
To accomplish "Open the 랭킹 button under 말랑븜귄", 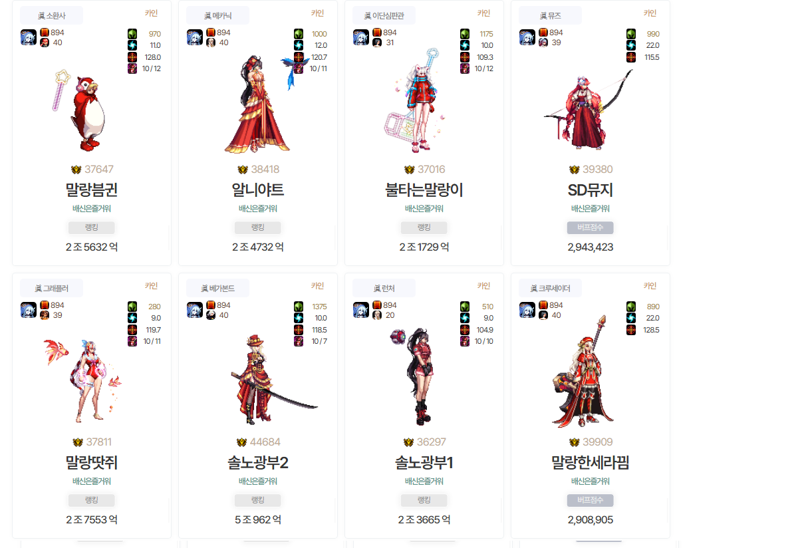I will tap(92, 227).
